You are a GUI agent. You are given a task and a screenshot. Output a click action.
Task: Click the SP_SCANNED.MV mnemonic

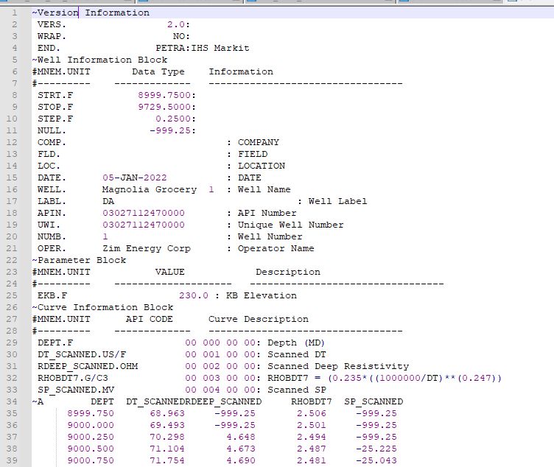(76, 390)
